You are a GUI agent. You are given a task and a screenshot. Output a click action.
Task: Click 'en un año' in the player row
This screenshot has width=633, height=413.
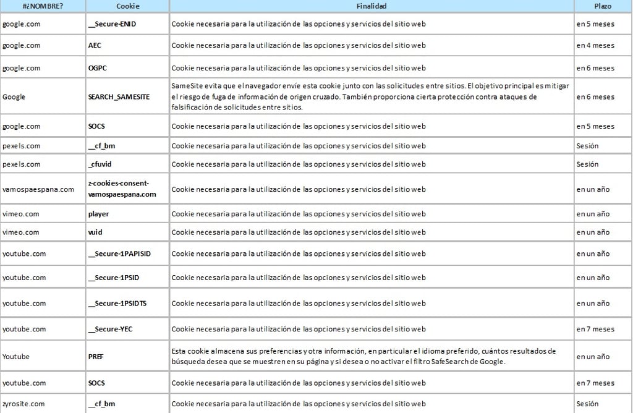[593, 213]
